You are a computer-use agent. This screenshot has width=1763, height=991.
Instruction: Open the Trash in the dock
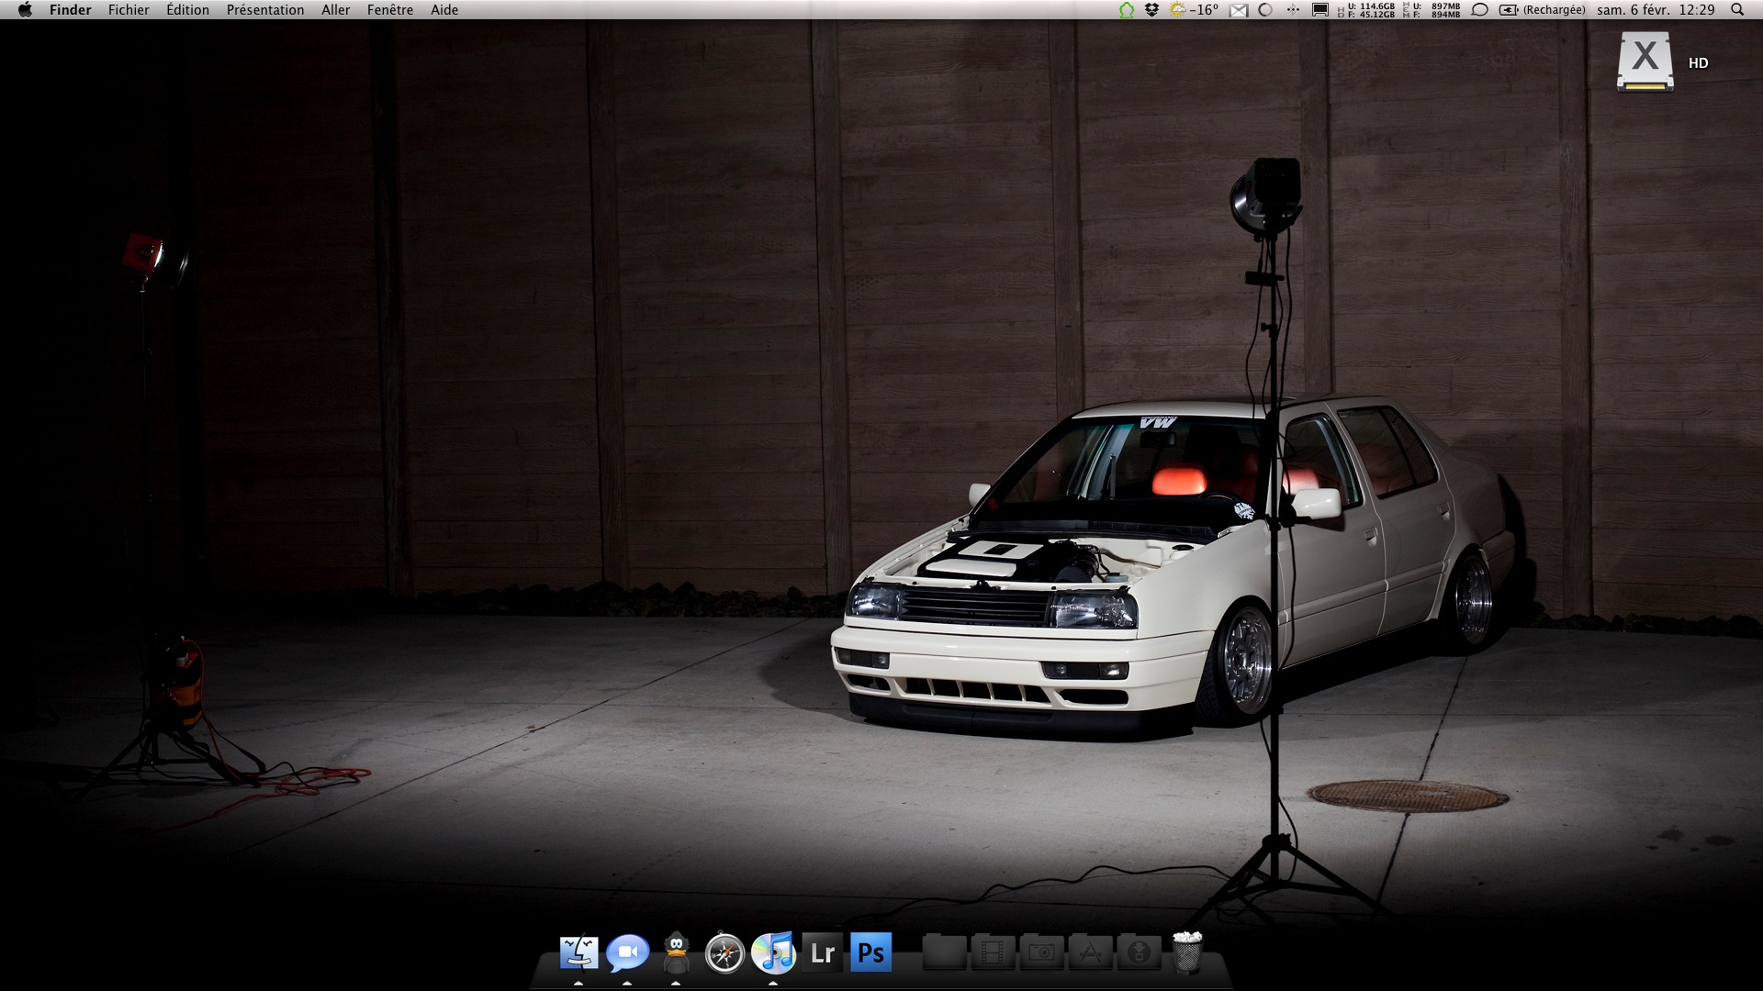pyautogui.click(x=1187, y=952)
